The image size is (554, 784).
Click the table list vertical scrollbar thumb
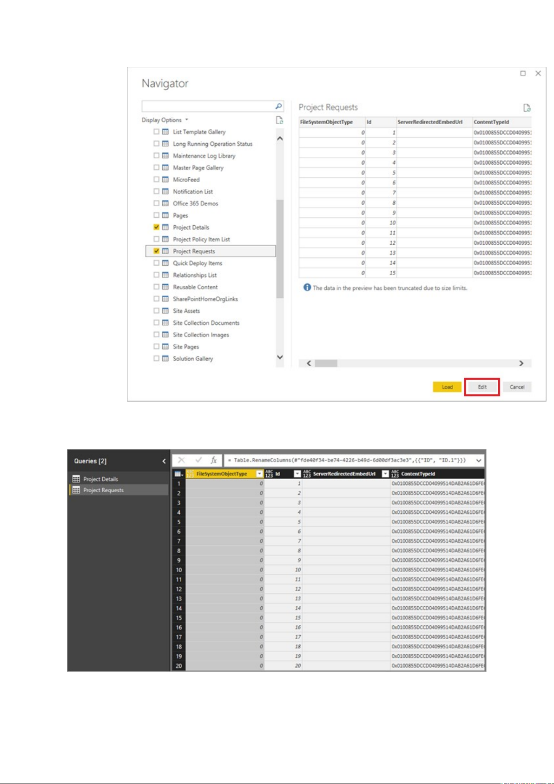280,249
